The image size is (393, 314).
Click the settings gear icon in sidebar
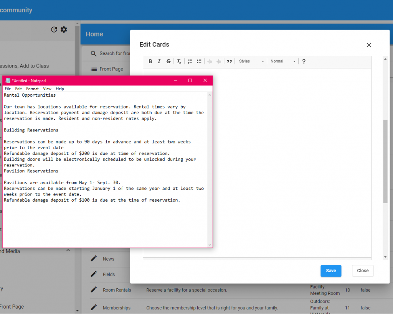pyautogui.click(x=64, y=30)
